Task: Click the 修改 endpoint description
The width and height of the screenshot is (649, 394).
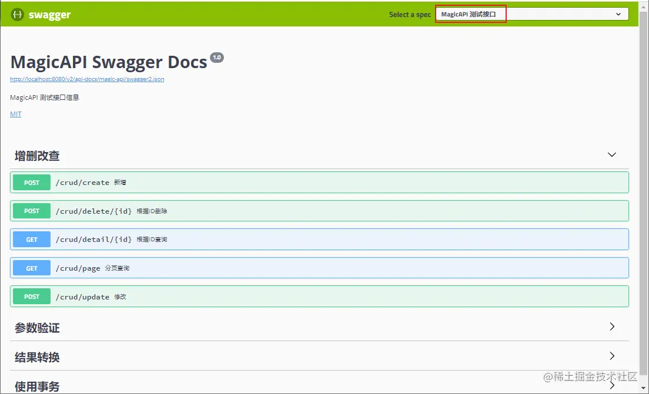Action: coord(120,297)
